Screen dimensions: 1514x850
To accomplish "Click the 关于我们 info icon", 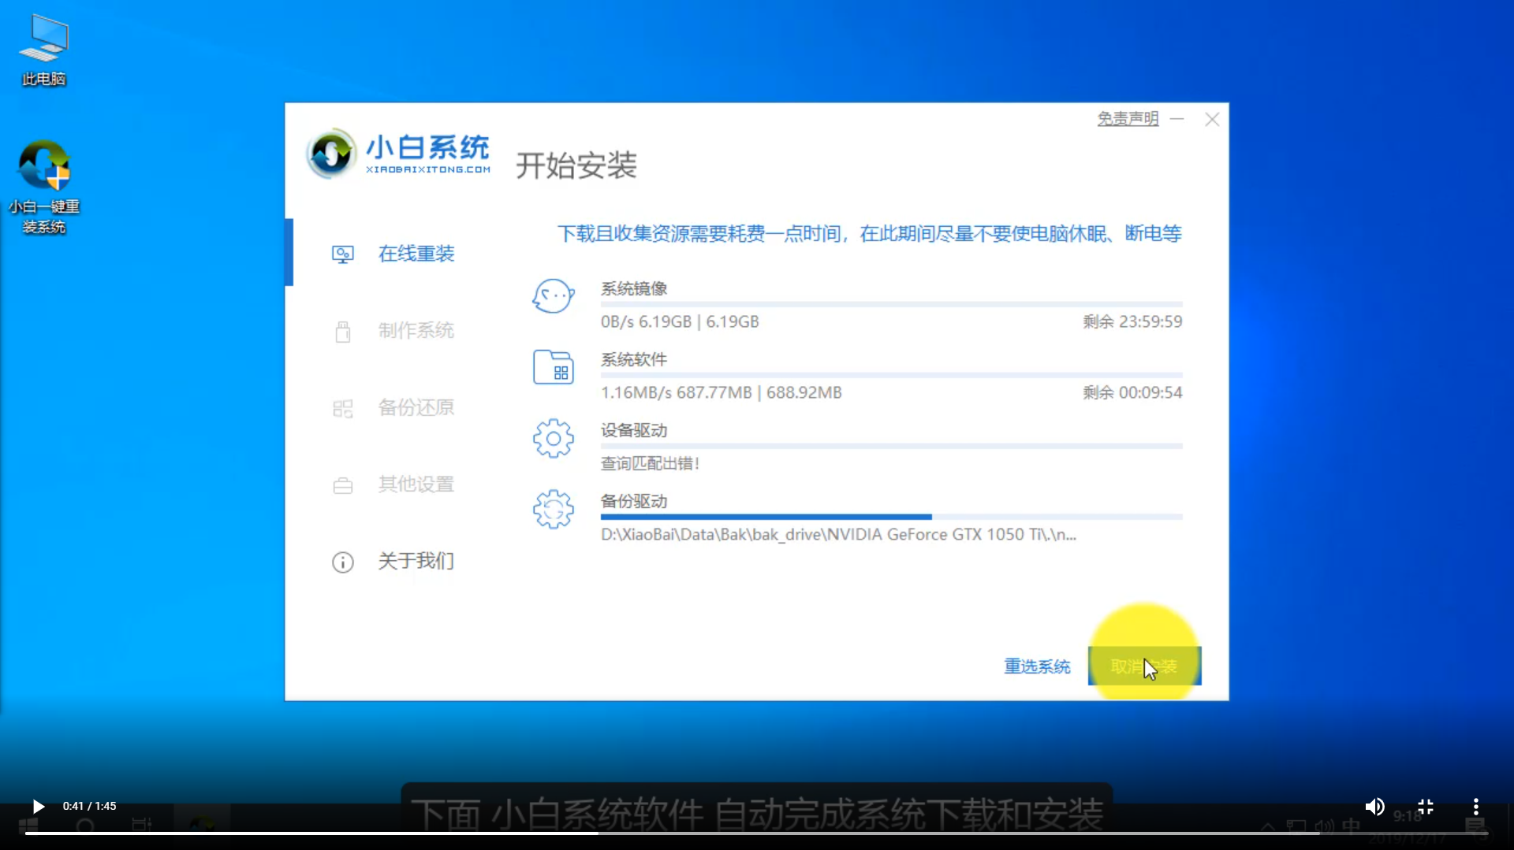I will (x=343, y=562).
